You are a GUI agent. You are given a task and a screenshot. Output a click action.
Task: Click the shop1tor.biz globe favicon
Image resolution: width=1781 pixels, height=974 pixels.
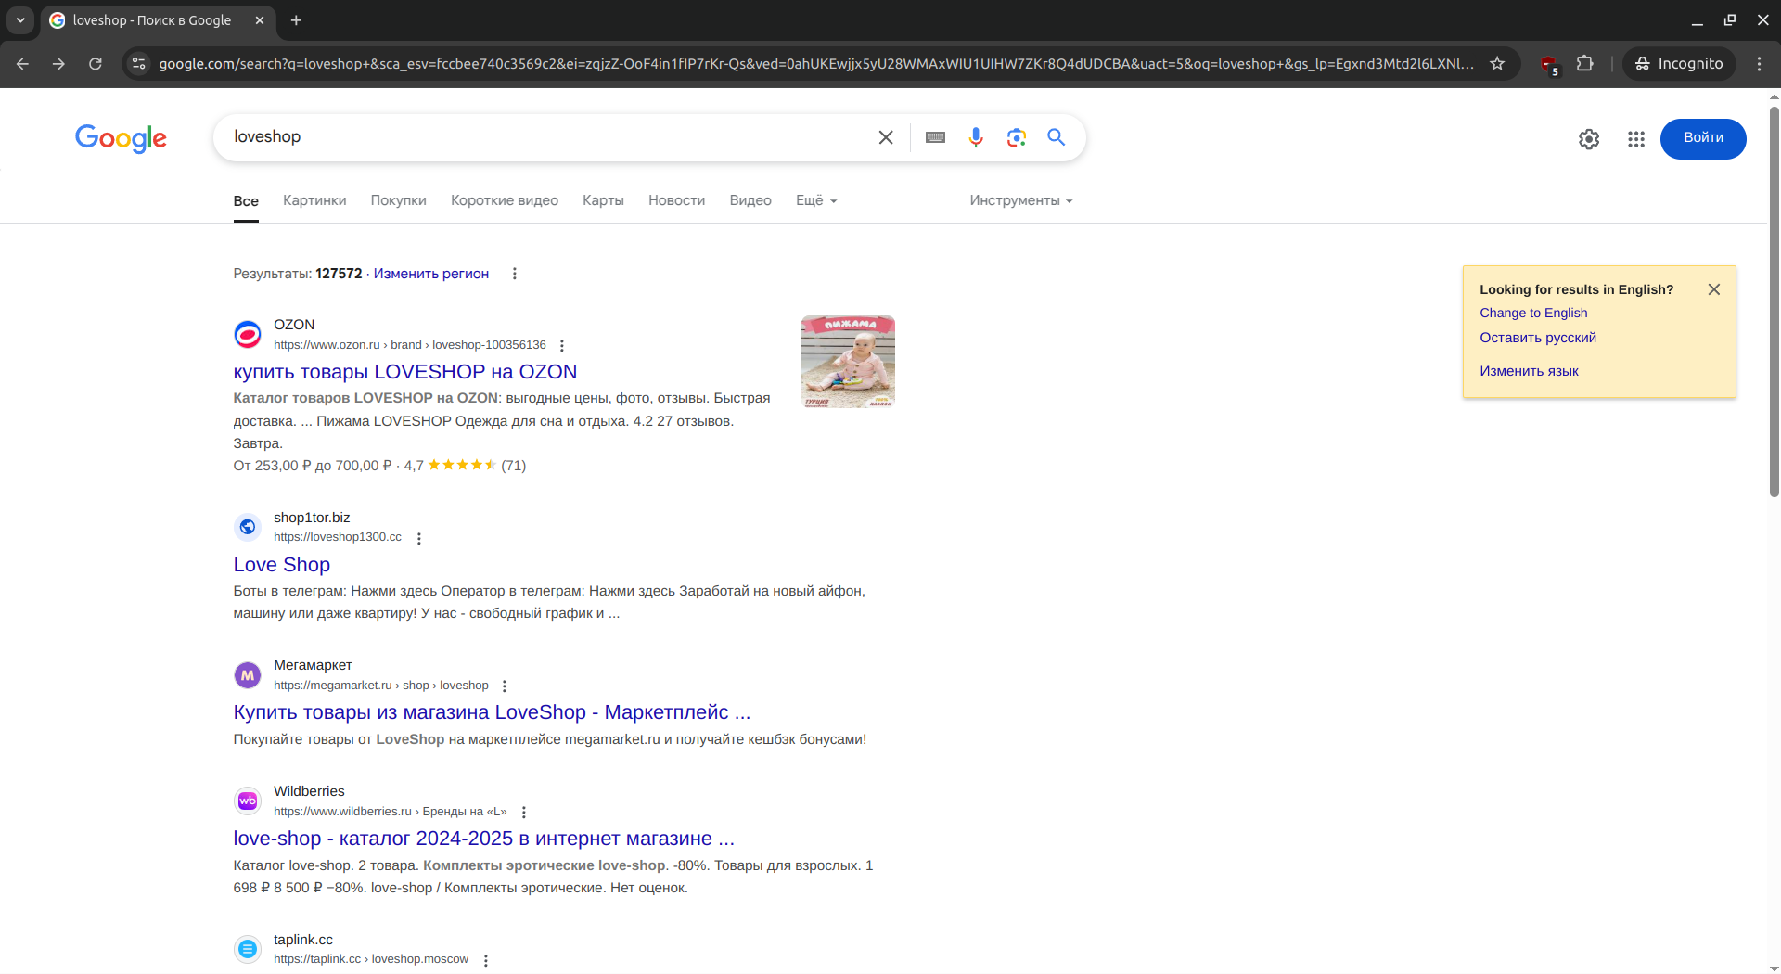click(x=248, y=527)
